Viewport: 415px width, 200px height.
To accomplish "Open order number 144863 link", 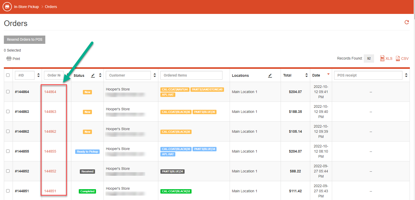I will [x=50, y=112].
